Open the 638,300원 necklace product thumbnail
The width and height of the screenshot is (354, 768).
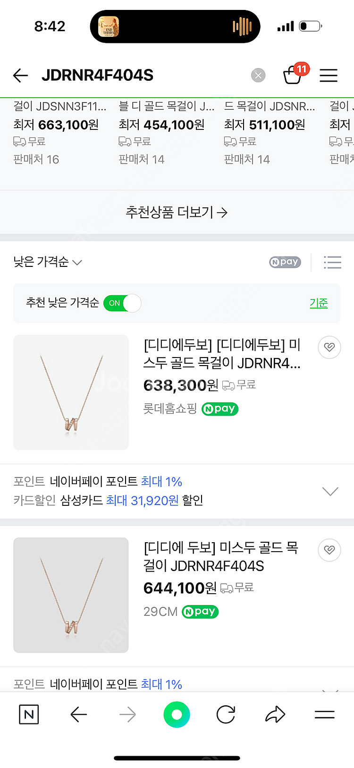click(71, 392)
